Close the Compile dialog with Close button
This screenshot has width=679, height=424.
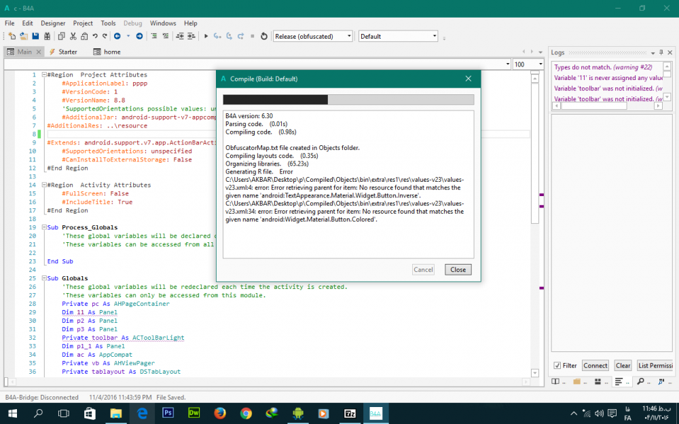[x=458, y=269]
